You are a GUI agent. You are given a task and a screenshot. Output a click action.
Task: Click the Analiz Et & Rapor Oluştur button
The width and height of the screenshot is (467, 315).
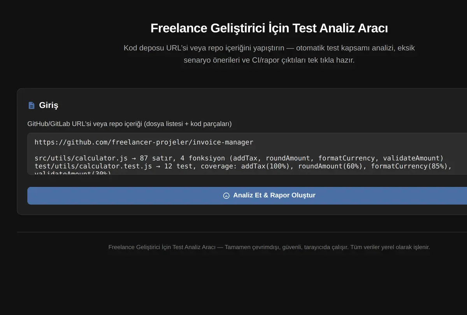[x=247, y=195]
